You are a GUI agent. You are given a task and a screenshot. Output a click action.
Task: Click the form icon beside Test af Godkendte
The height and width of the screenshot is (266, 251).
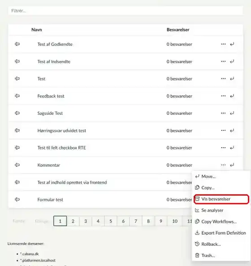[17, 44]
